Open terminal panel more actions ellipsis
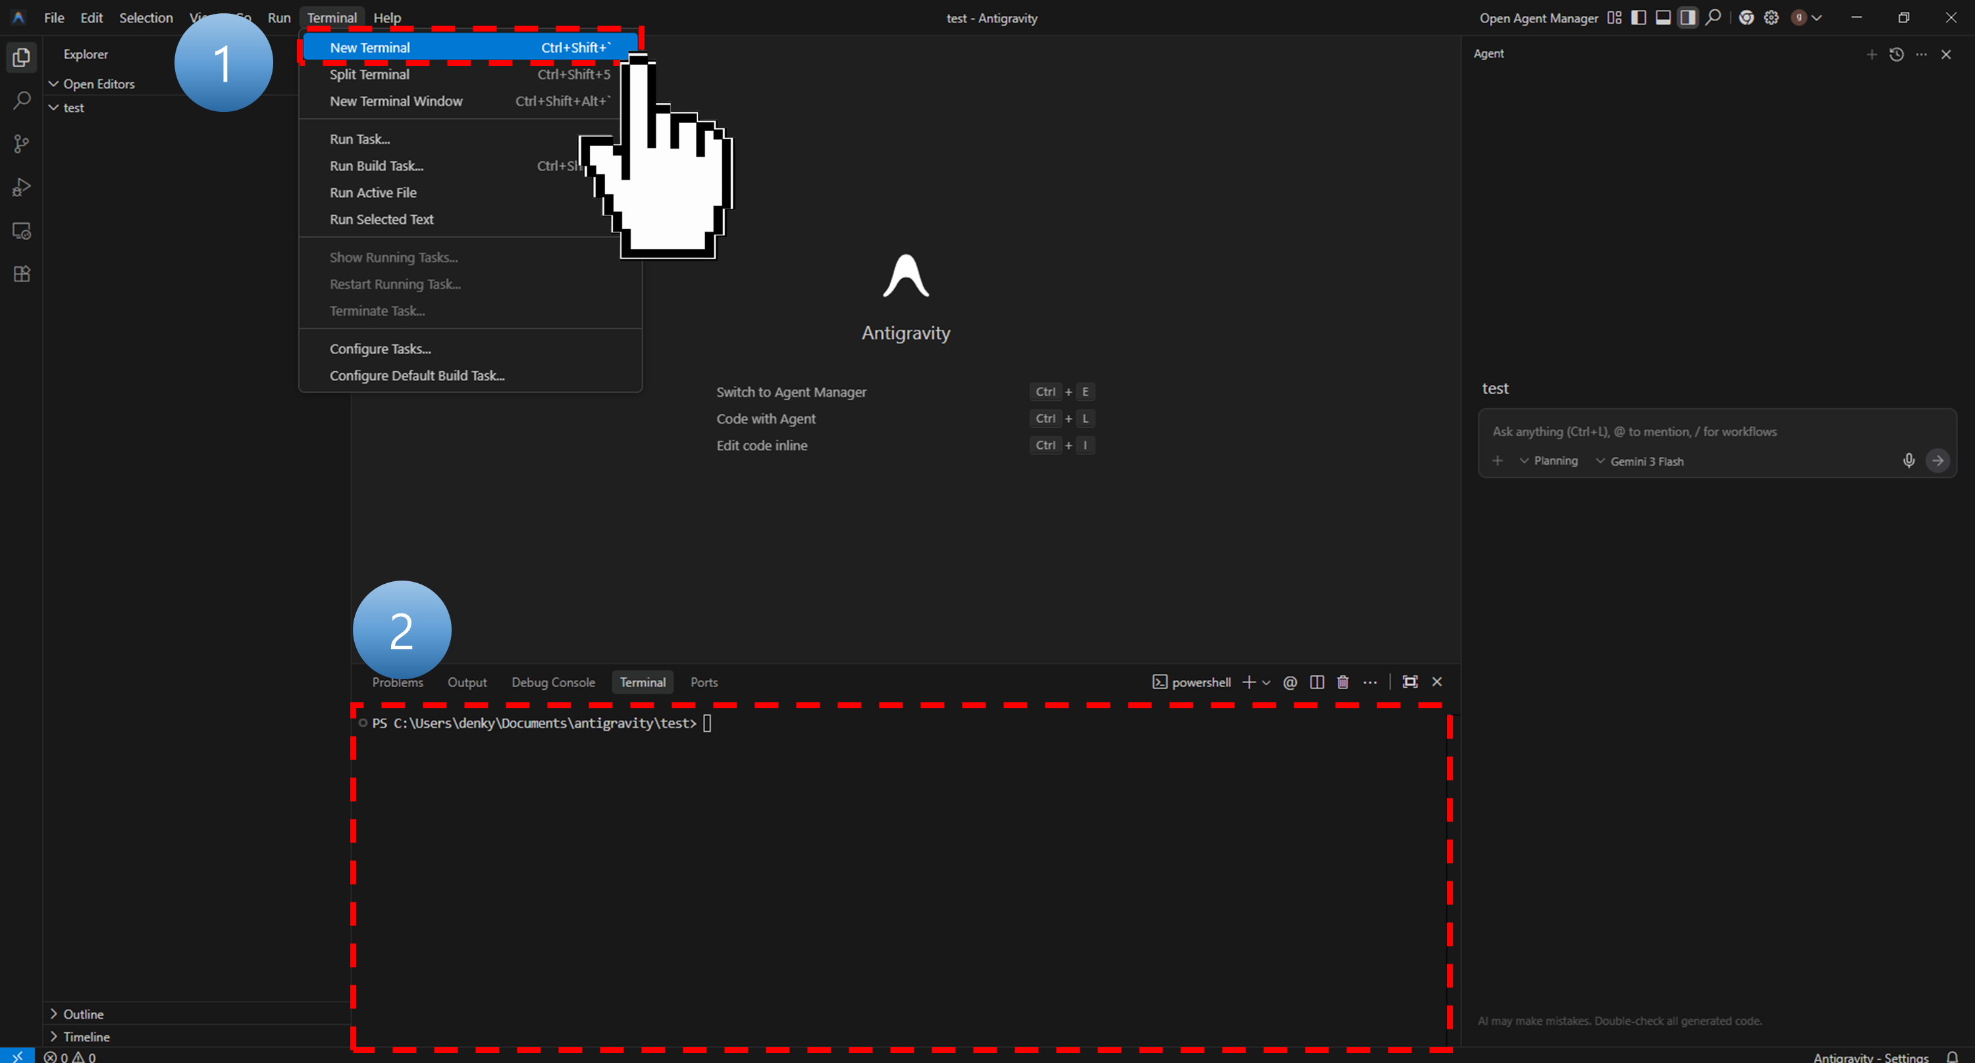The width and height of the screenshot is (1975, 1063). click(1370, 682)
